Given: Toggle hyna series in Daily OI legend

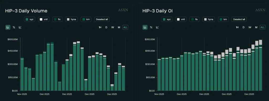Looking at the screenshot, I should pyautogui.click(x=209, y=19).
